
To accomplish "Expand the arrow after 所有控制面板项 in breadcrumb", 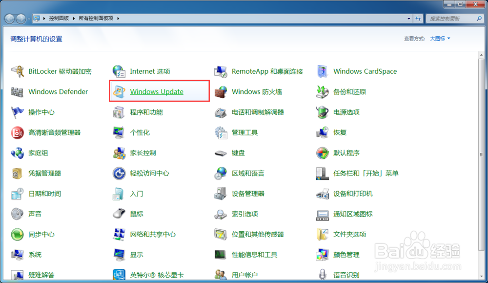I will (118, 19).
